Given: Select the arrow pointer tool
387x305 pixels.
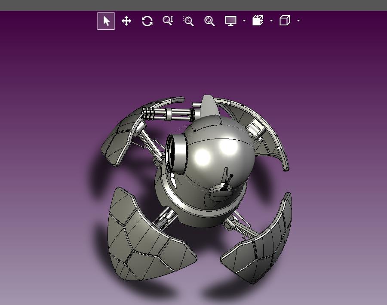Looking at the screenshot, I should [x=106, y=21].
